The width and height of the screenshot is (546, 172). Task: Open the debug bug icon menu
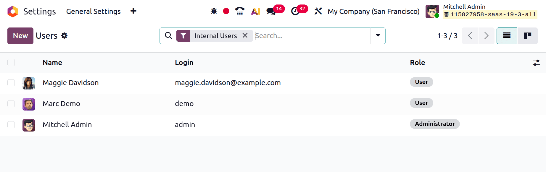point(214,11)
